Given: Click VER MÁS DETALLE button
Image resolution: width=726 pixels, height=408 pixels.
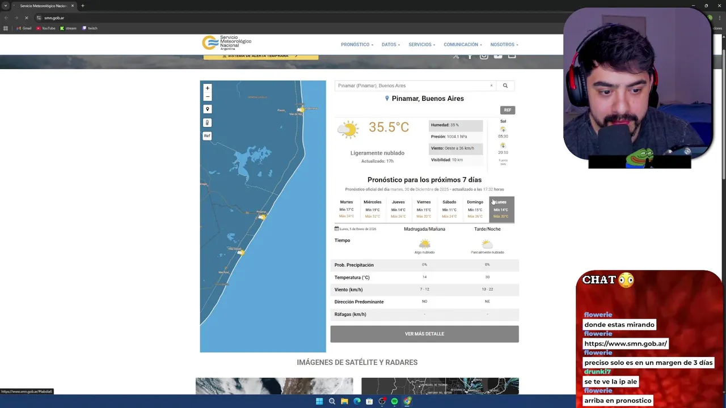Looking at the screenshot, I should [x=424, y=334].
